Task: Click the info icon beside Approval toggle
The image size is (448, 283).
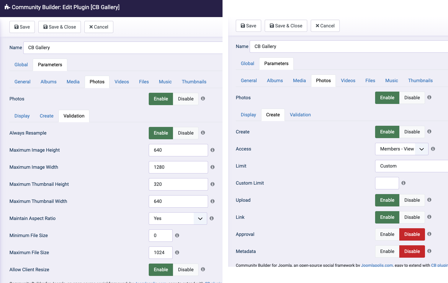Action: pyautogui.click(x=429, y=234)
